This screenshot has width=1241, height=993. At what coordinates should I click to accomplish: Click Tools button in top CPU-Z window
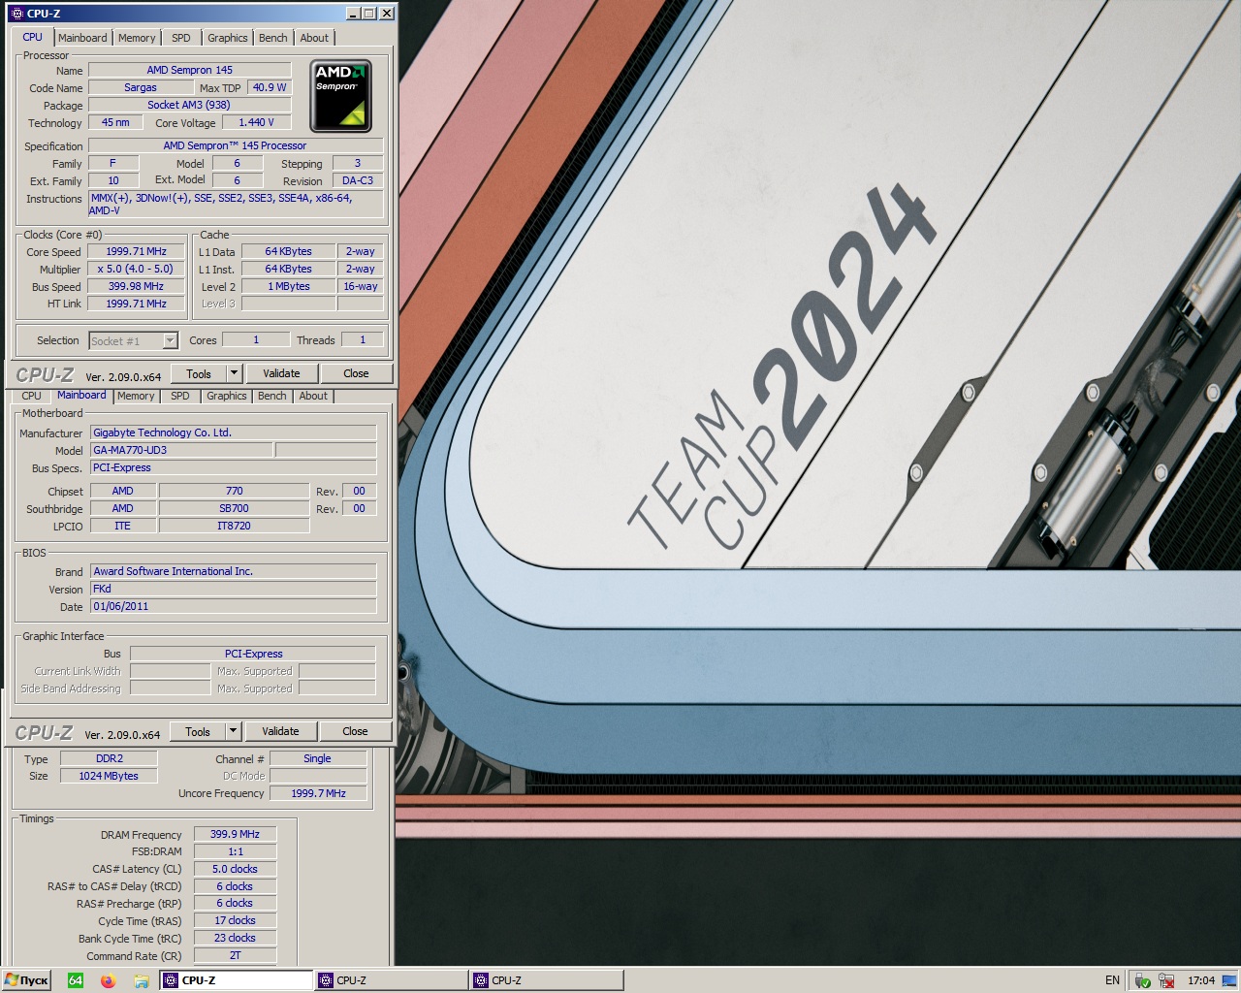(199, 373)
